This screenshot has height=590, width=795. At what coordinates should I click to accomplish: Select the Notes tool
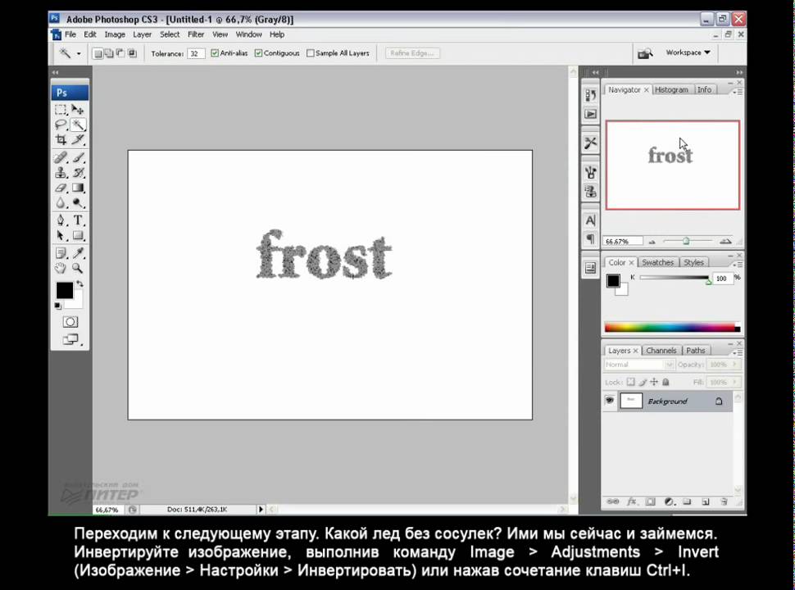pos(61,253)
